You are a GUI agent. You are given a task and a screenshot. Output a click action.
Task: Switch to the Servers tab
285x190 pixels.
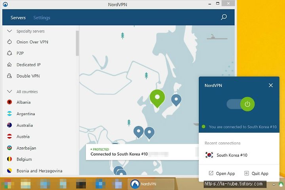click(18, 18)
